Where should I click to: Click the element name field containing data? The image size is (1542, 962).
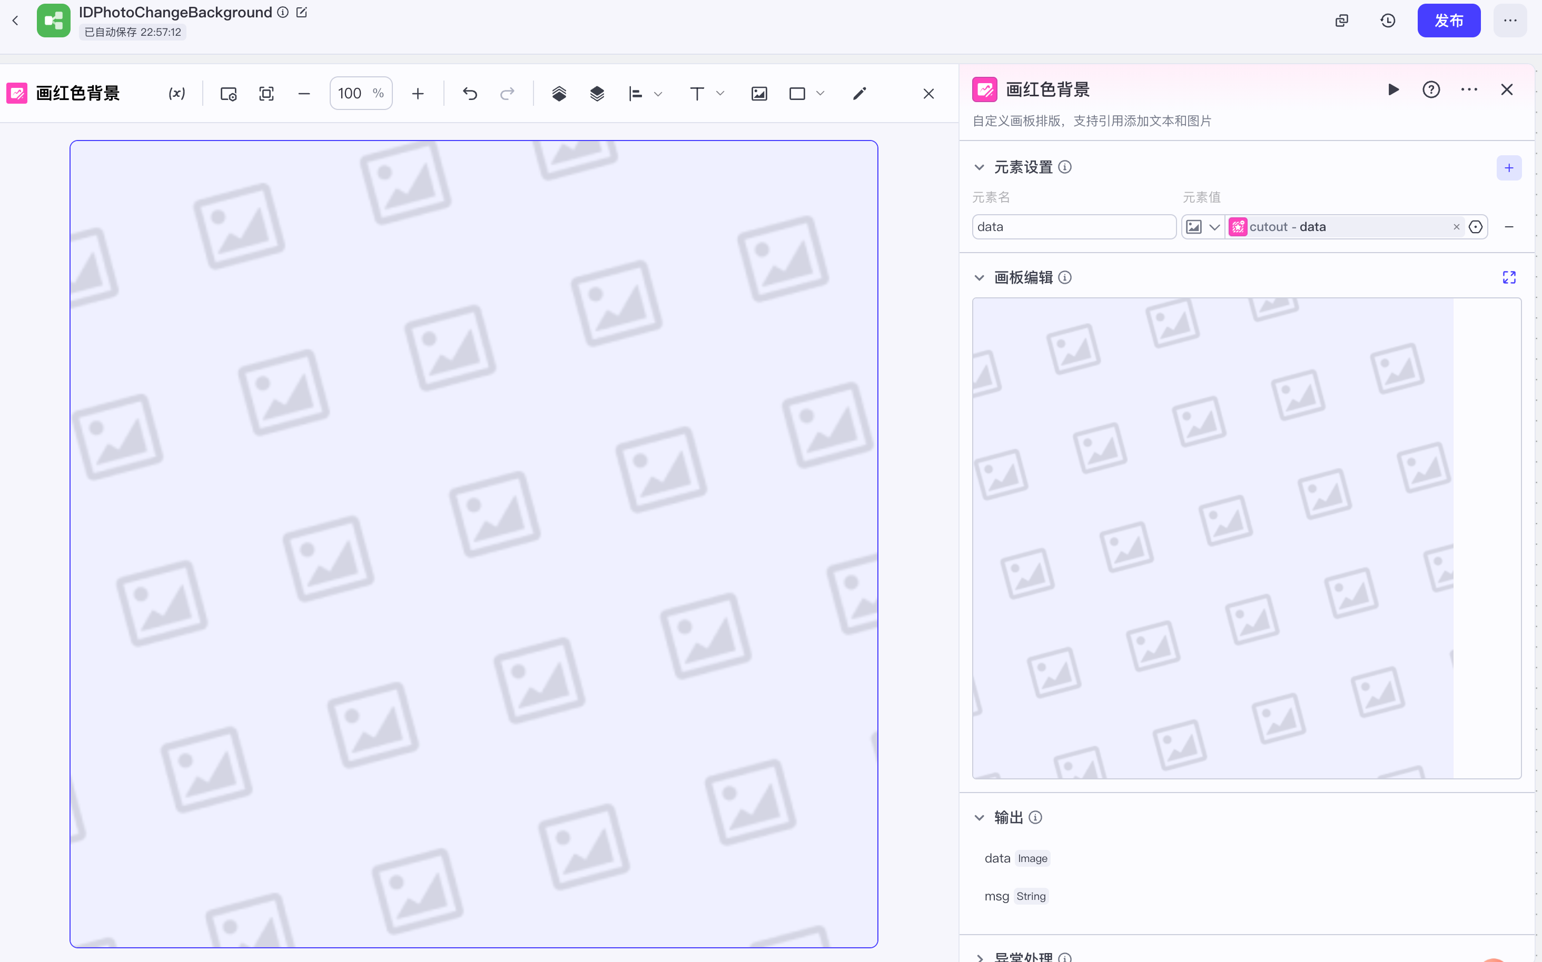point(1073,227)
